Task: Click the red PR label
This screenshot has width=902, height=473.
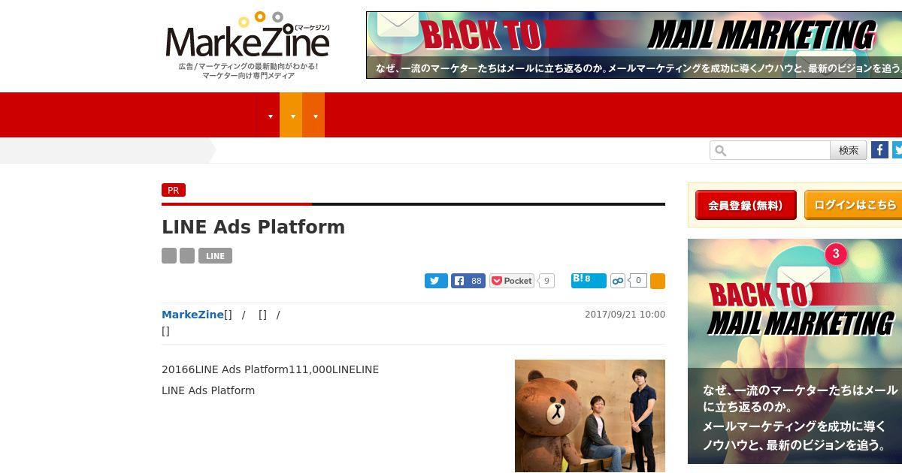Action: point(174,190)
